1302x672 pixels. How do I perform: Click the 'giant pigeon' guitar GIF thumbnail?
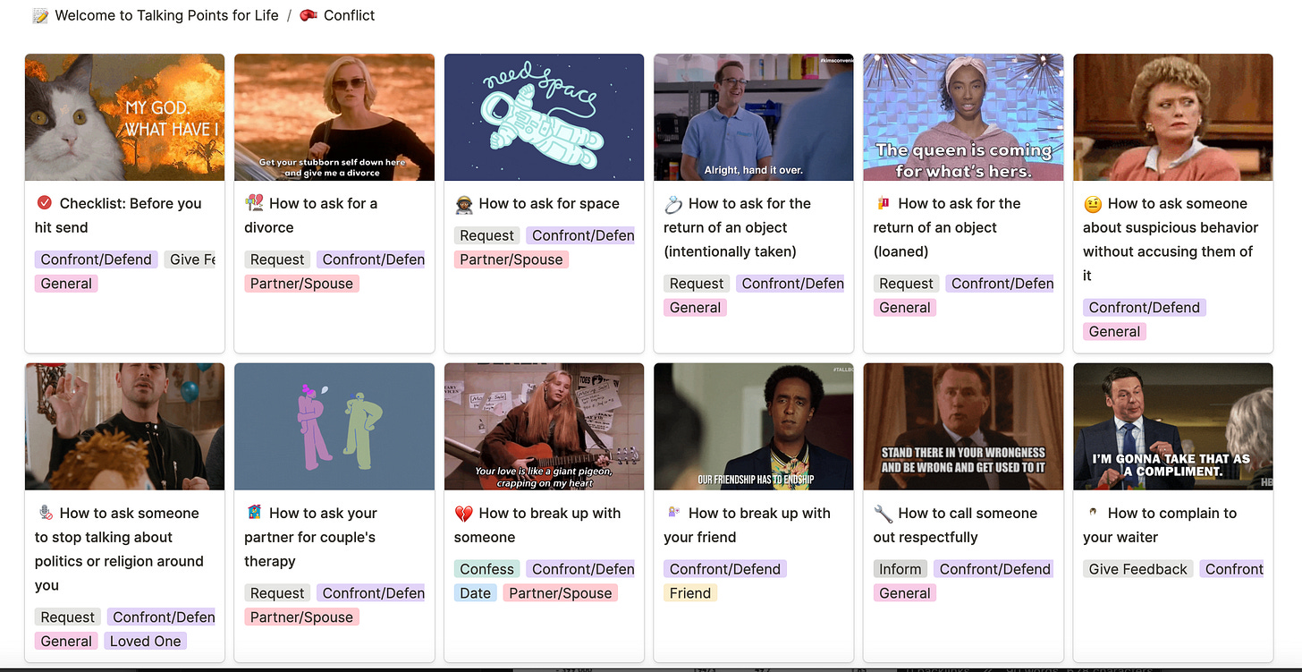[544, 427]
